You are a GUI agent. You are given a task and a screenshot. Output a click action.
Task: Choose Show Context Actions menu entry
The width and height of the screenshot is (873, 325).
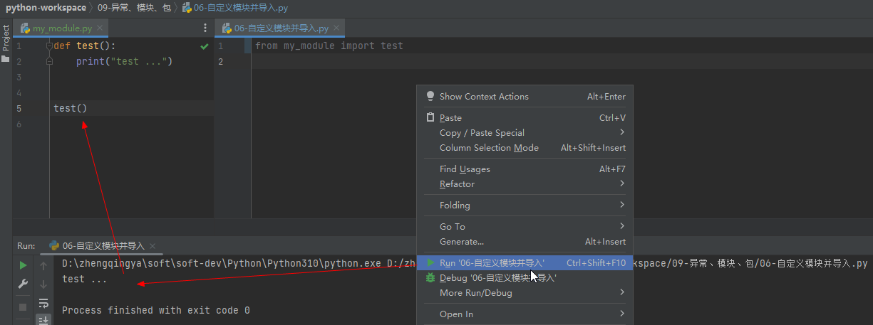tap(484, 97)
